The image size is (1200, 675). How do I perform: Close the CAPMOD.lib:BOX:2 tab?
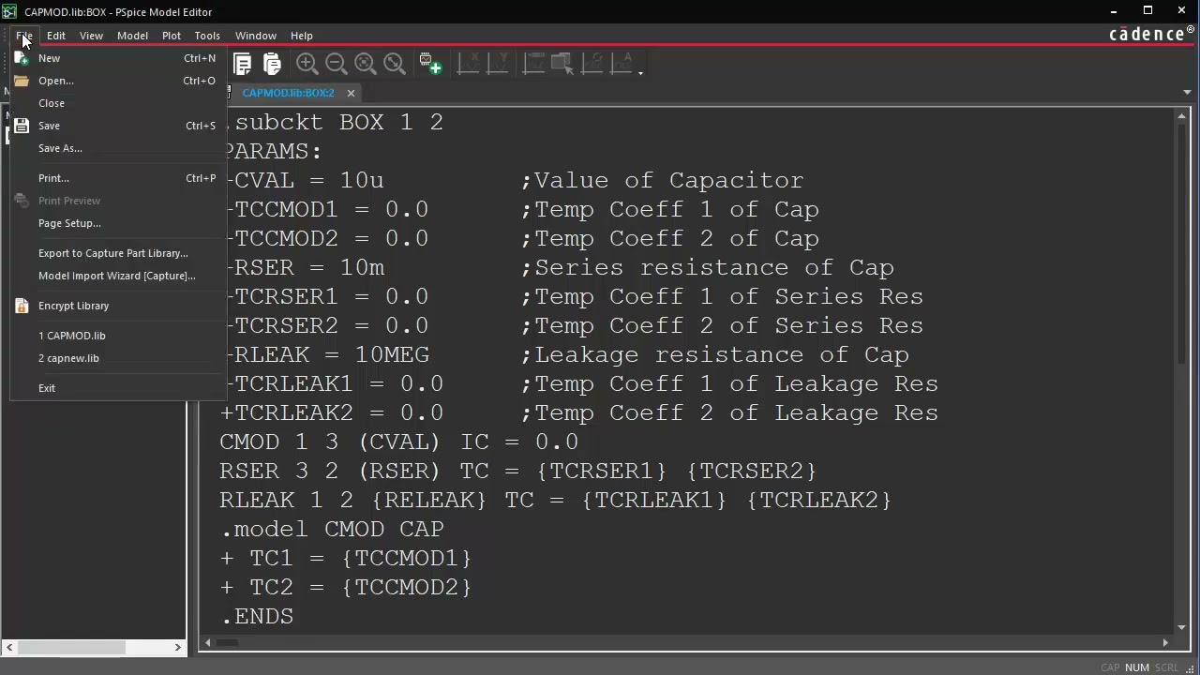point(351,93)
